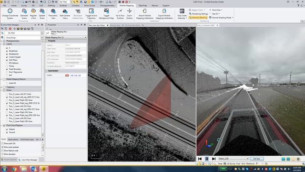
Task: Uncheck the Control targets layer
Action: click(x=7, y=57)
